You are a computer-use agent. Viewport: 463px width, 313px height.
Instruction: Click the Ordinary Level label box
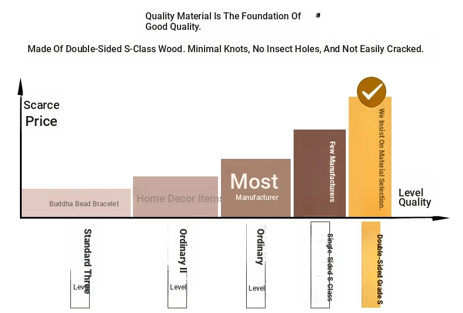256,266
